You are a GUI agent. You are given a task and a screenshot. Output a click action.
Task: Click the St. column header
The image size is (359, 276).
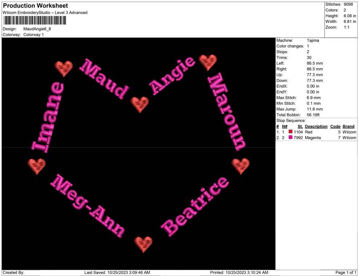(x=300, y=126)
